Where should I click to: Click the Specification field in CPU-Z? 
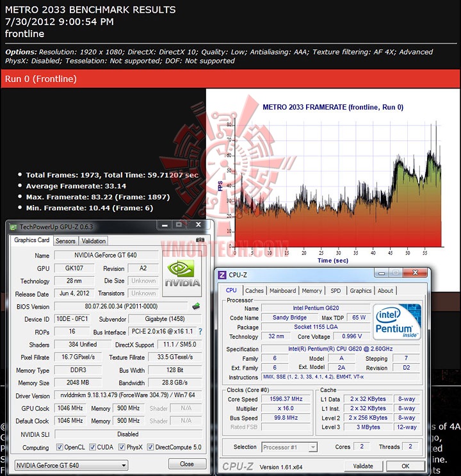340,349
